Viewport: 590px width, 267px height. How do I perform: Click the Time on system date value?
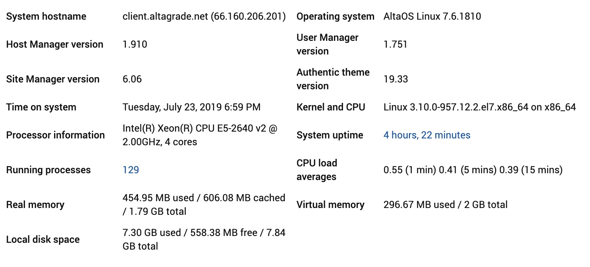(x=192, y=107)
